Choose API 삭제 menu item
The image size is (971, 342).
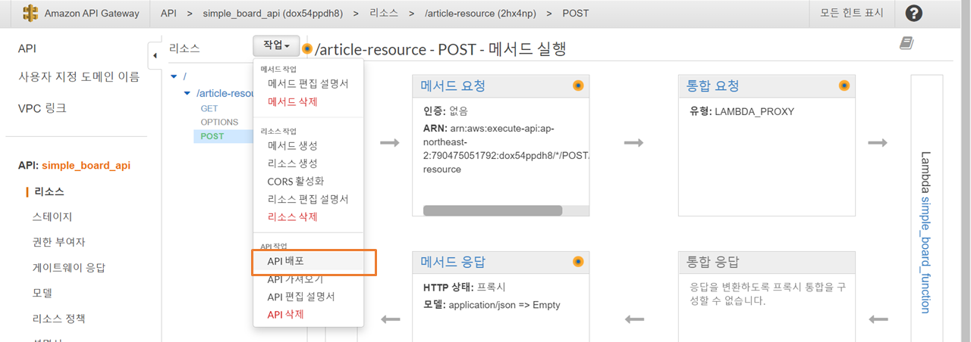[x=308, y=314]
